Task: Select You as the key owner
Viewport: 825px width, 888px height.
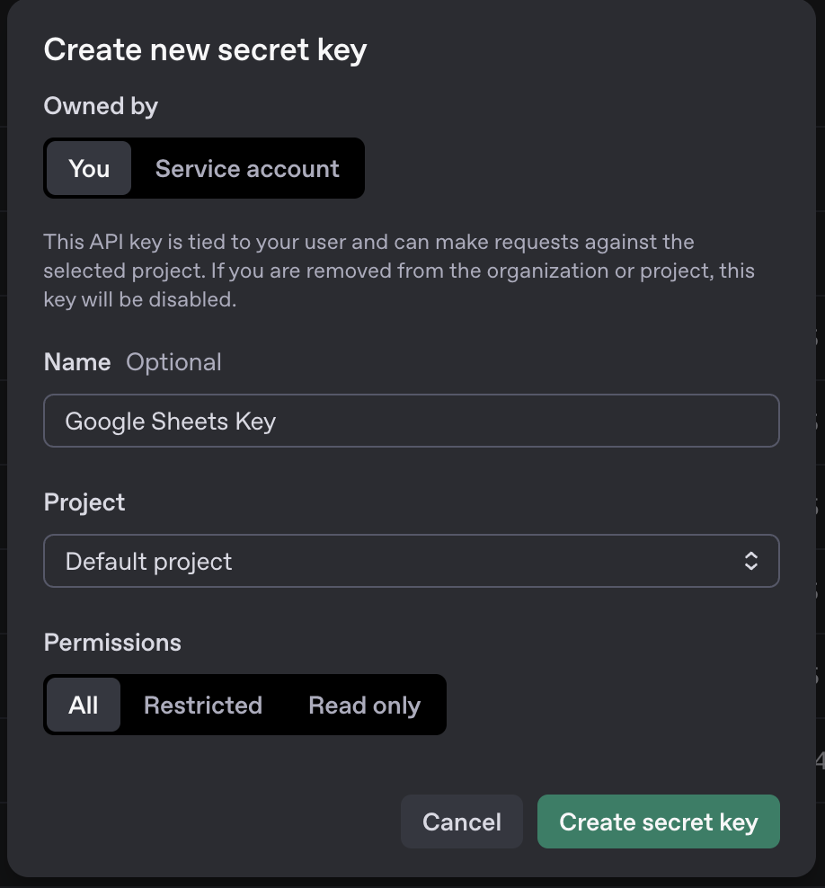Action: [x=88, y=168]
